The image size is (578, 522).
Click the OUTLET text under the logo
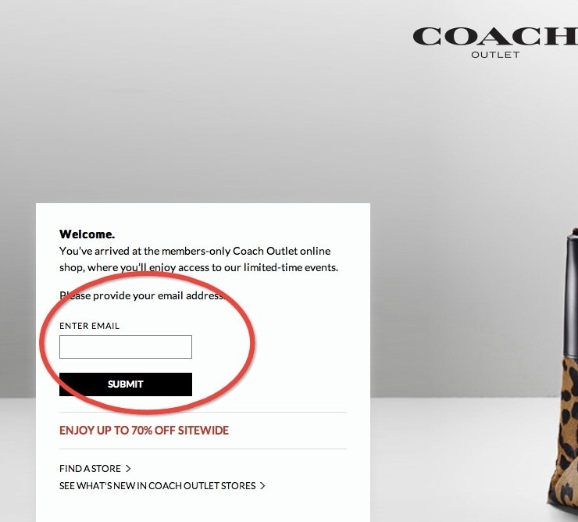point(495,55)
